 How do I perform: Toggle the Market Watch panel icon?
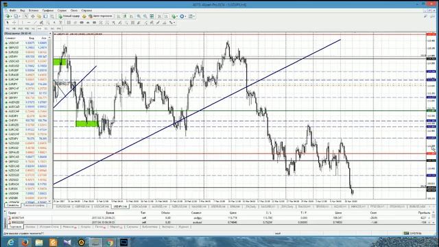click(26, 16)
